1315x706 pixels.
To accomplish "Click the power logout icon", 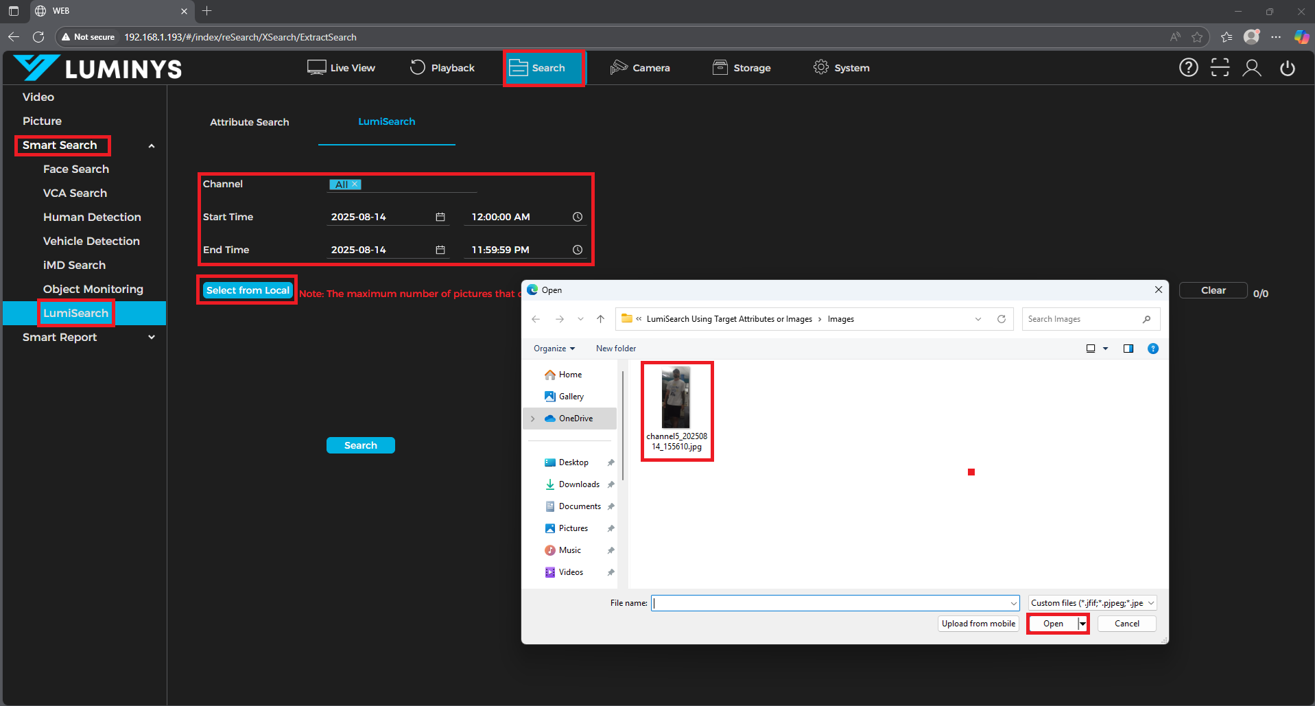I will pos(1288,68).
